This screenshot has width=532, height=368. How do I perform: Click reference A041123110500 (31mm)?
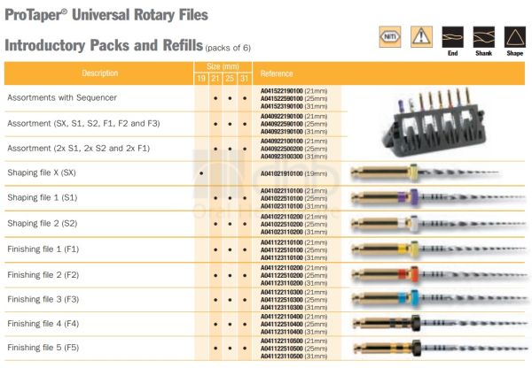(293, 356)
